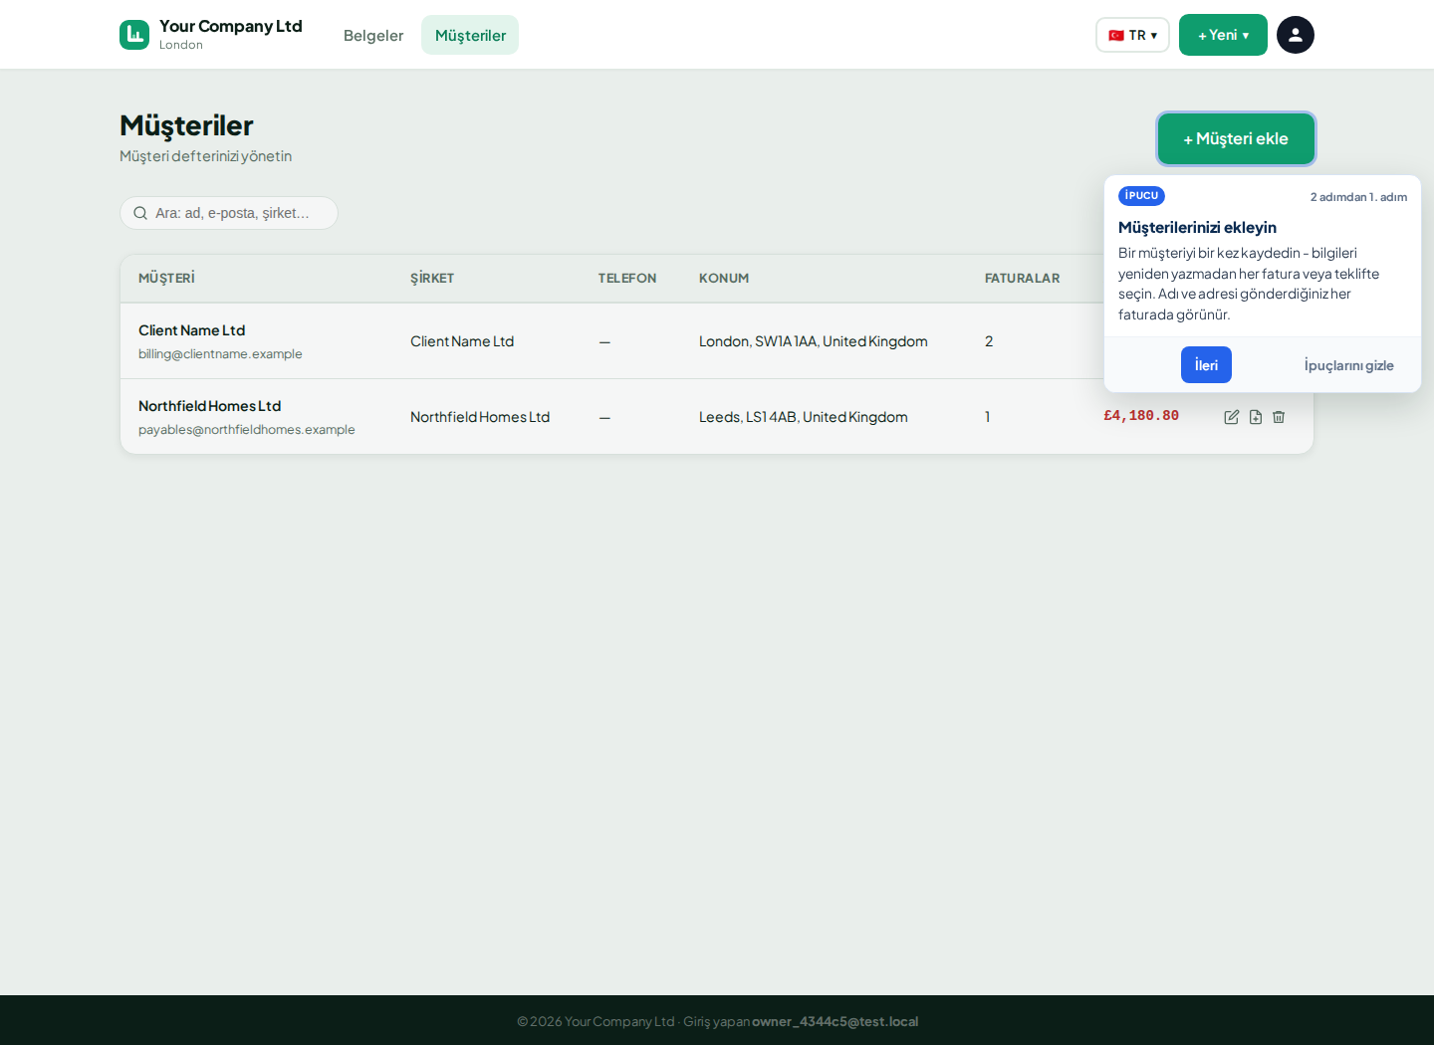Screen dimensions: 1434x1045
Task: Click the tip title Müşterilerinizi ekleyin
Action: pyautogui.click(x=1197, y=228)
